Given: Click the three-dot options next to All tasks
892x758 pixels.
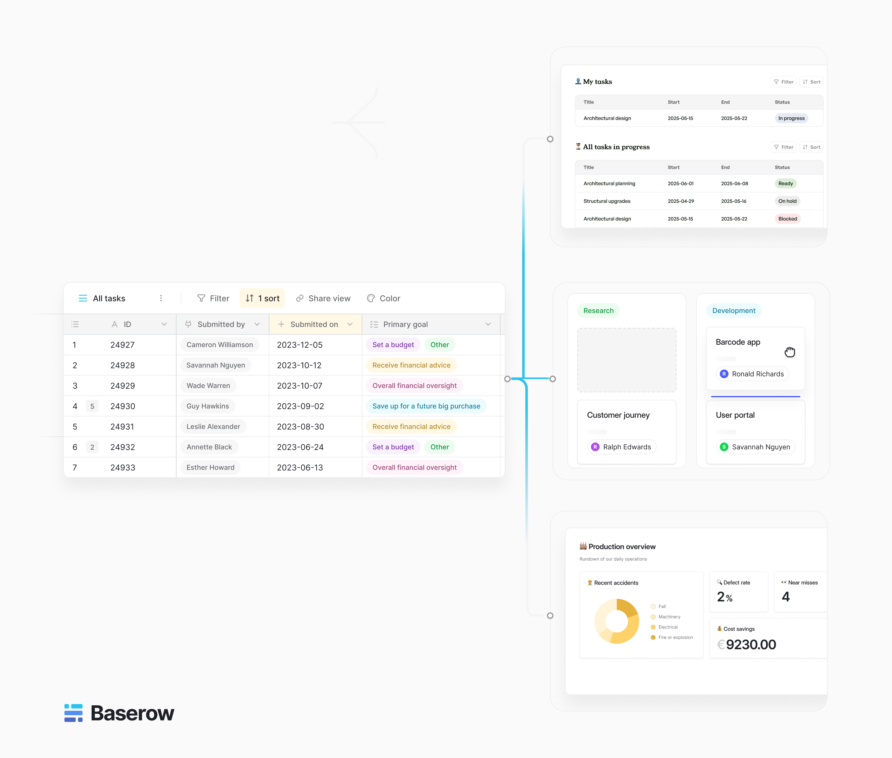Looking at the screenshot, I should 161,298.
